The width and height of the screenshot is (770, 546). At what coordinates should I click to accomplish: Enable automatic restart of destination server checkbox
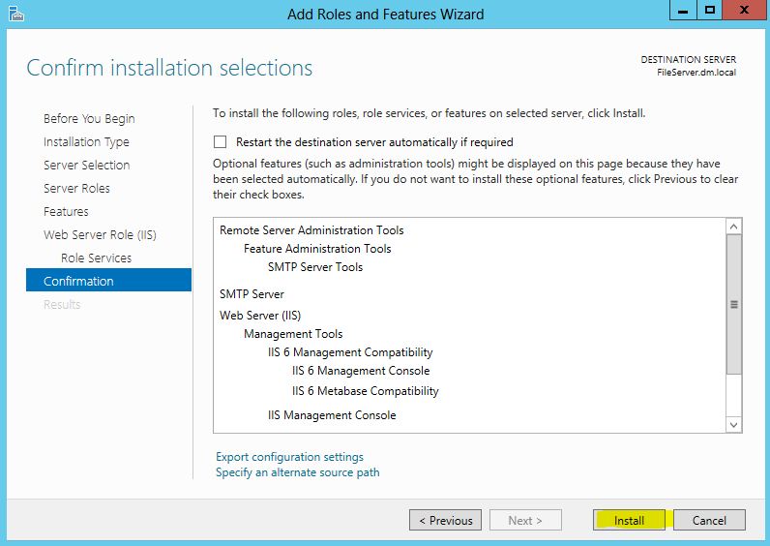[222, 141]
